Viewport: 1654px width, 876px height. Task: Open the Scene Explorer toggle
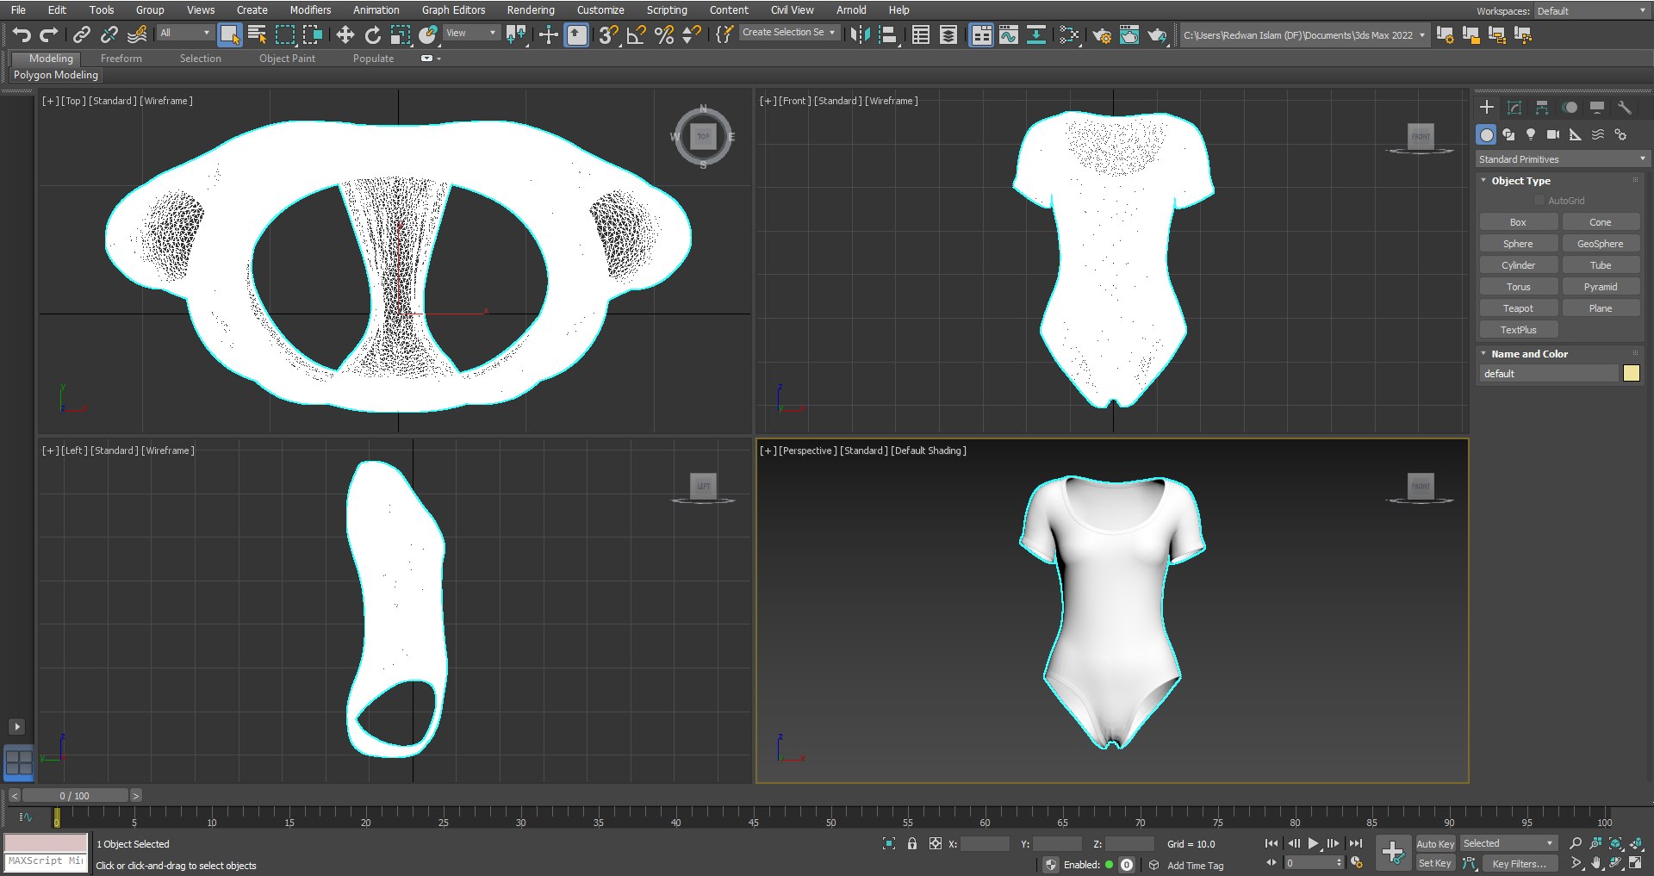pyautogui.click(x=921, y=34)
